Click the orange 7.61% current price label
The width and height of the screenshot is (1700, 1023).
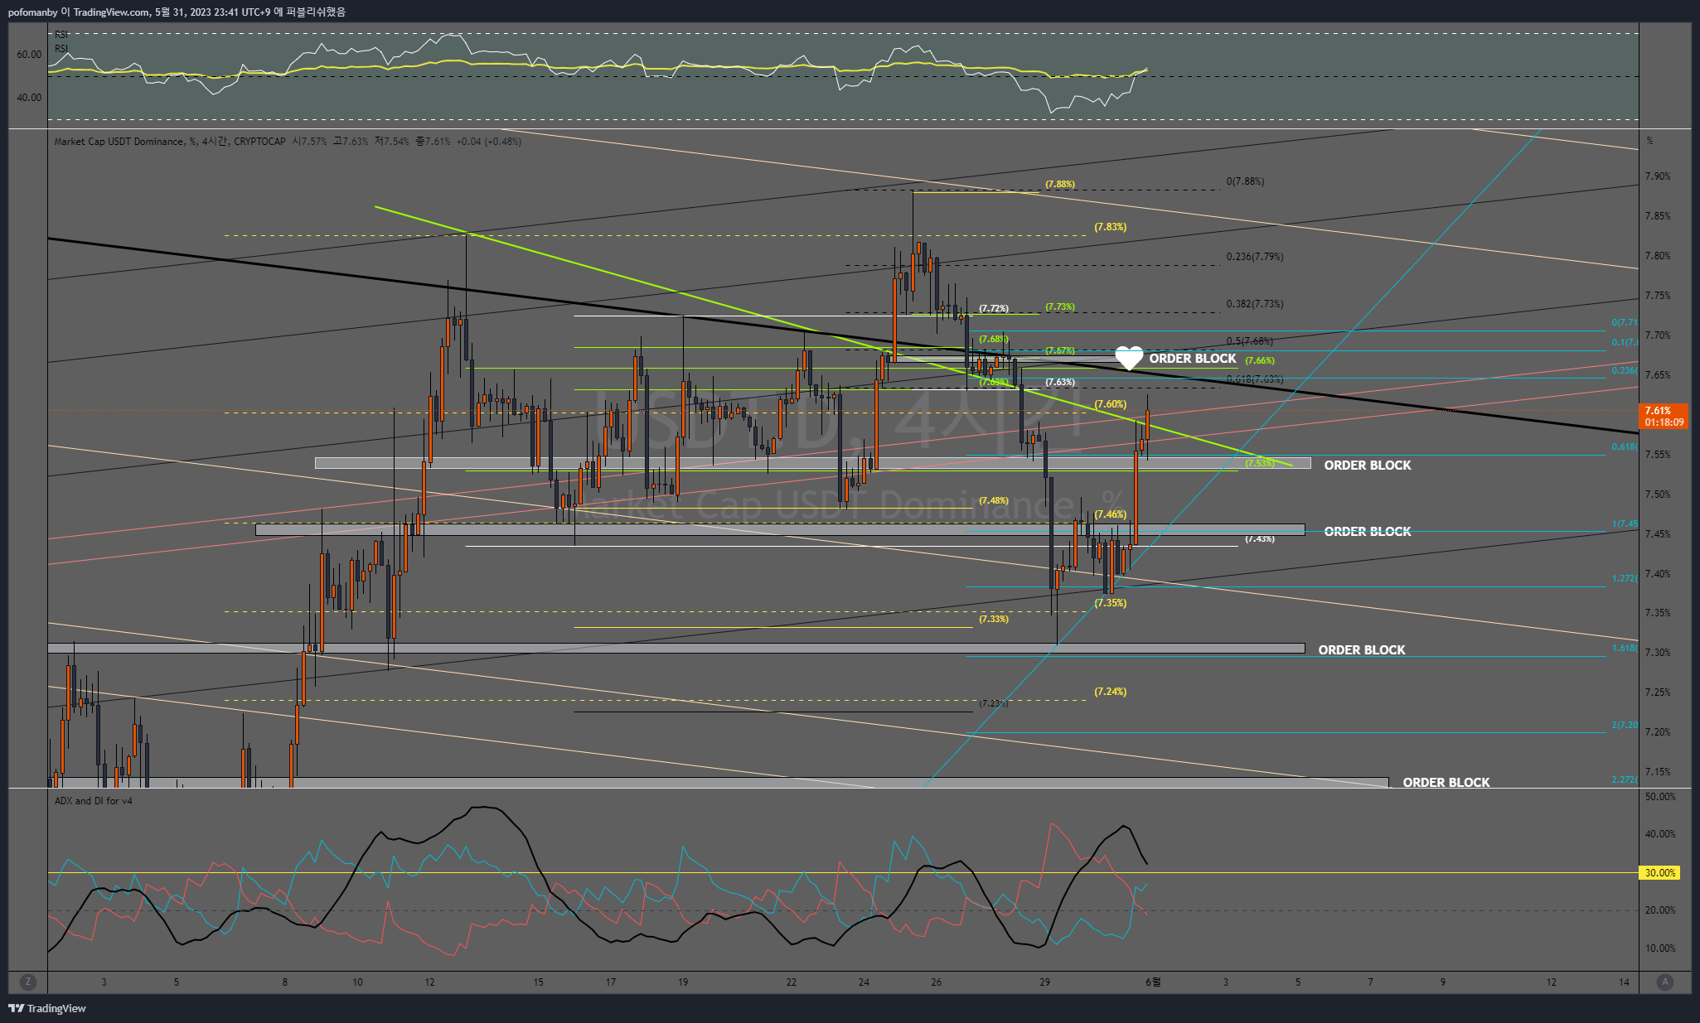tap(1664, 416)
